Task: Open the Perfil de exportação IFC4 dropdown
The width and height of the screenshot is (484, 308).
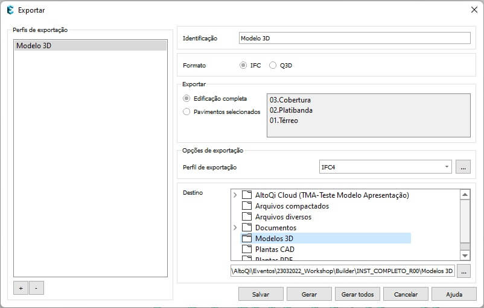Action: click(385, 167)
